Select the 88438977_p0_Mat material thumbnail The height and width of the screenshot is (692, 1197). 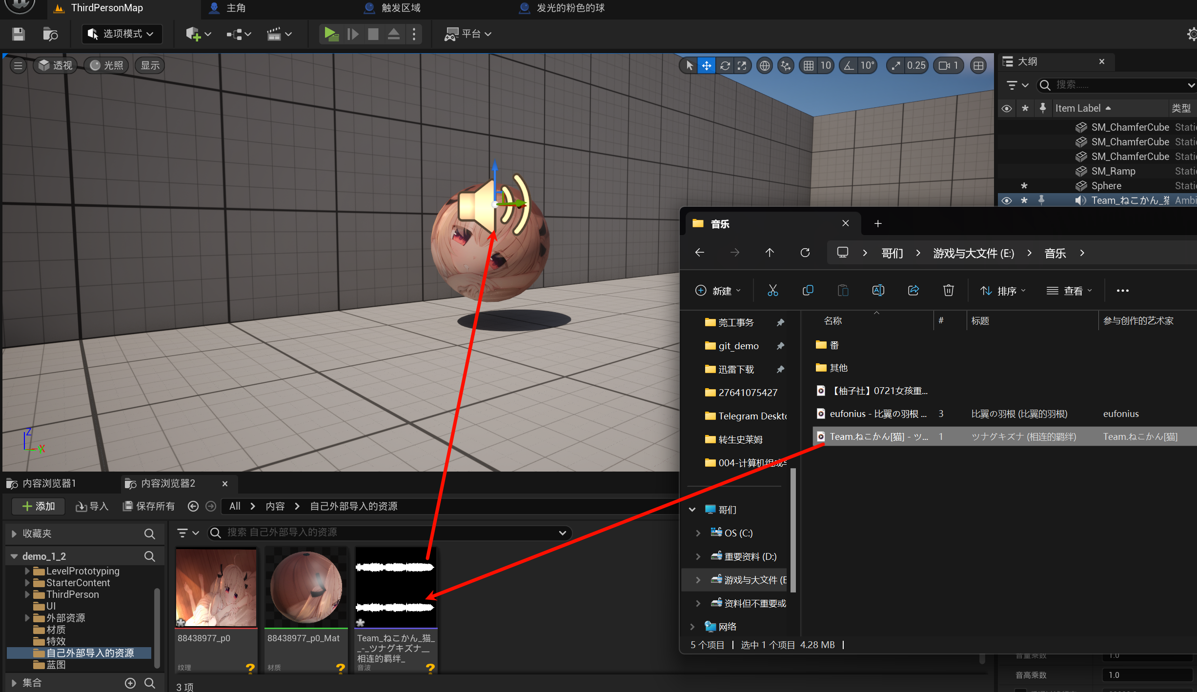[x=306, y=587]
